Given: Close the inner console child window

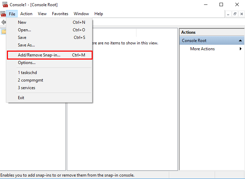Looking at the screenshot, I should coord(242,14).
